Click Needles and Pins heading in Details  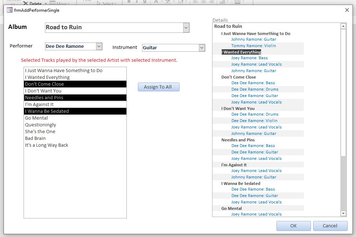point(238,140)
